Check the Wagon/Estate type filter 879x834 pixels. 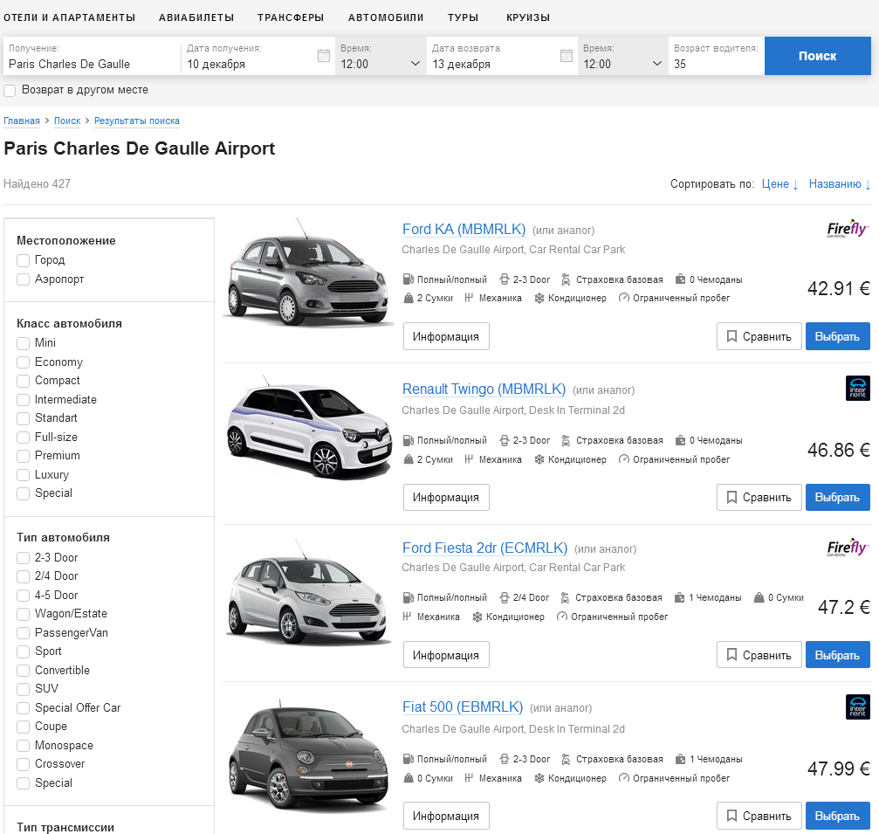pyautogui.click(x=23, y=614)
